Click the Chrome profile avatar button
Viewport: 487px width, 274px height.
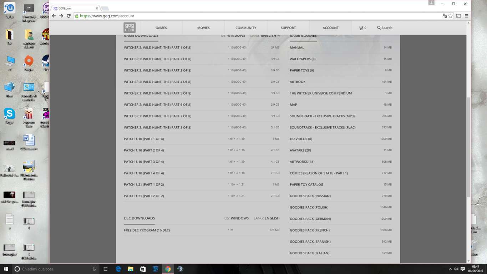(x=431, y=3)
